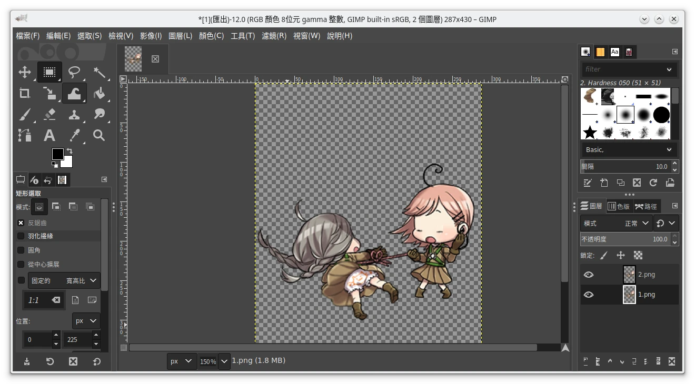Expand the zoom percentage dropdown
The width and height of the screenshot is (695, 384).
point(224,361)
